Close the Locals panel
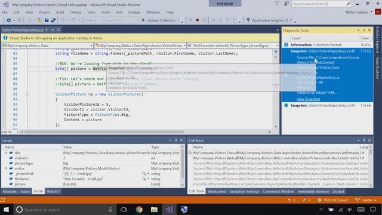The width and height of the screenshot is (382, 215). pos(181,140)
